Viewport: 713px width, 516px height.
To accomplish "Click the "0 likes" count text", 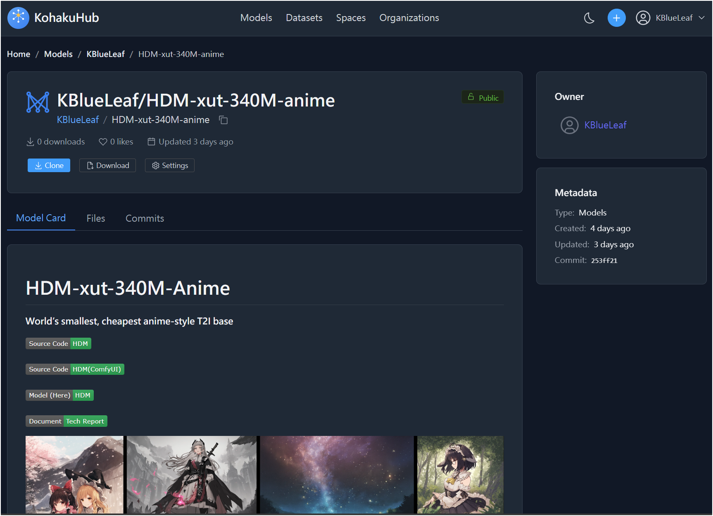I will coord(121,142).
